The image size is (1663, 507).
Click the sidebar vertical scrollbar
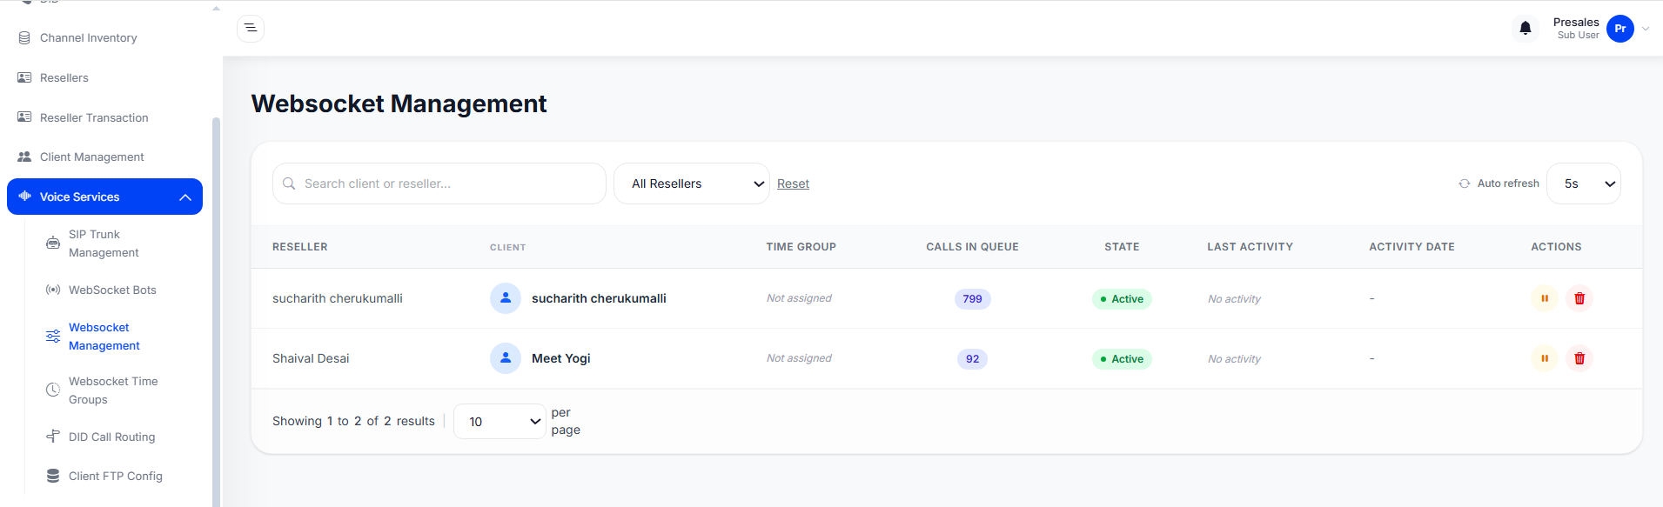click(216, 311)
